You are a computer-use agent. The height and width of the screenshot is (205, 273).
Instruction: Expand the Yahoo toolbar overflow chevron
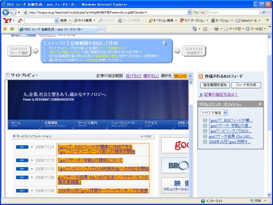(268, 20)
